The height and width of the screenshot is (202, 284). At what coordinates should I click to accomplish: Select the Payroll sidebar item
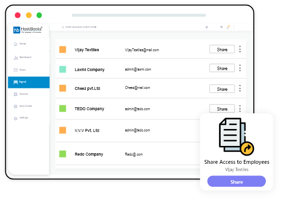coord(29,82)
